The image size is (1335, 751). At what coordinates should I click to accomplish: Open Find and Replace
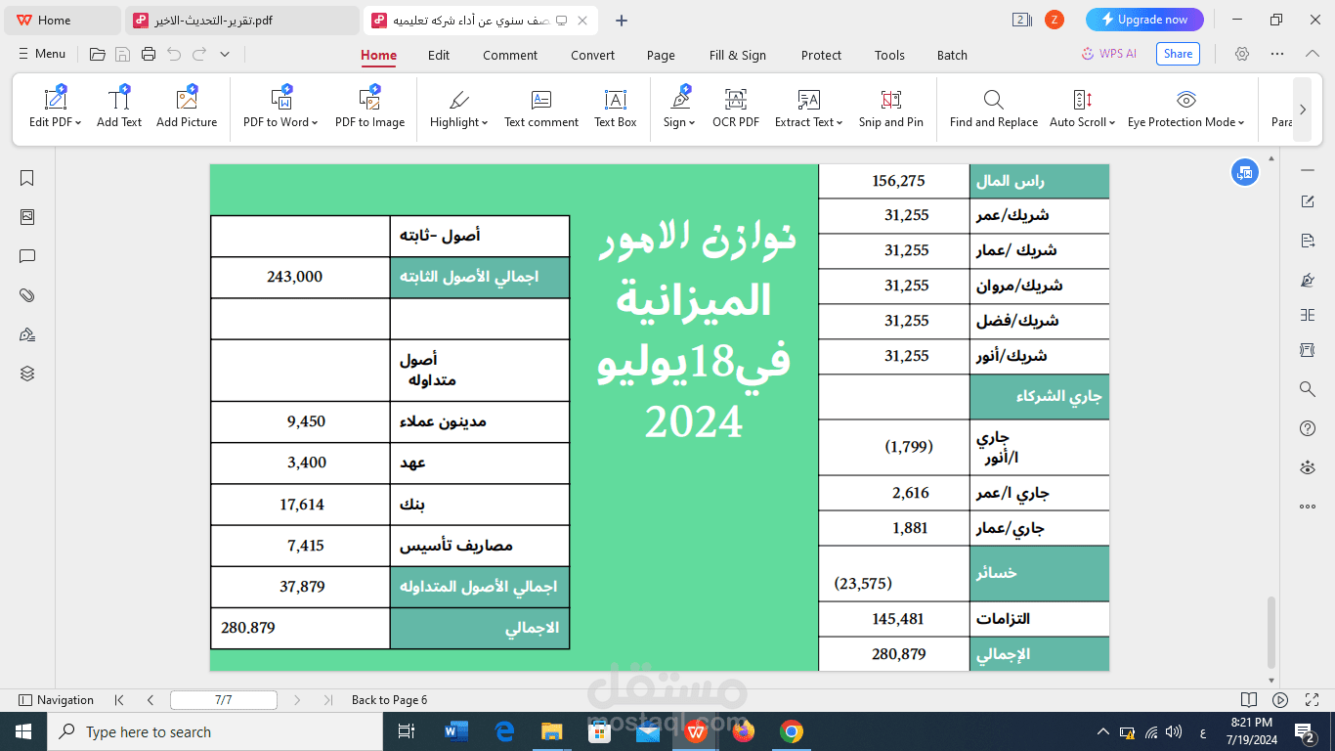994,108
